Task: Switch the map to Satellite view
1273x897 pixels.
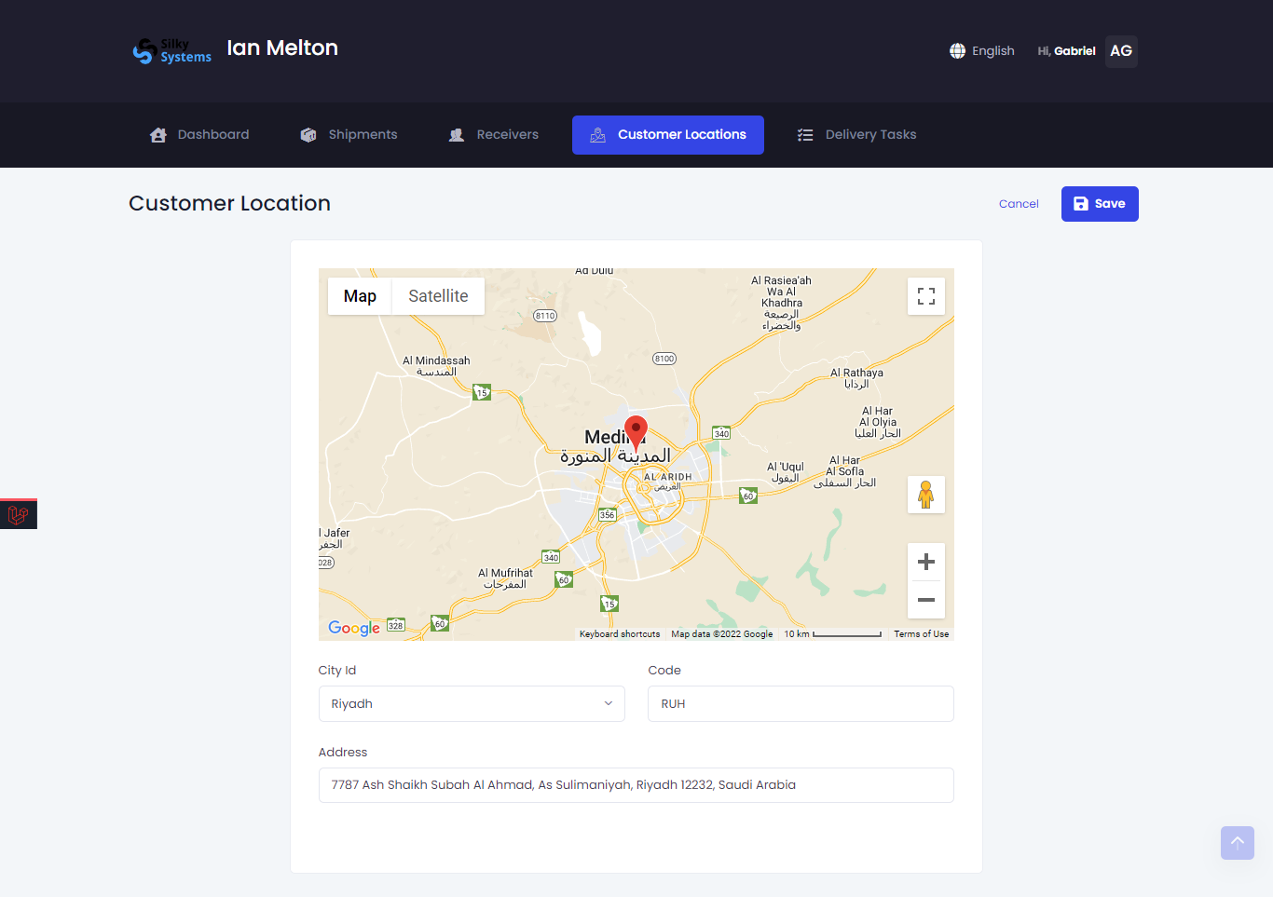Action: pyautogui.click(x=437, y=295)
